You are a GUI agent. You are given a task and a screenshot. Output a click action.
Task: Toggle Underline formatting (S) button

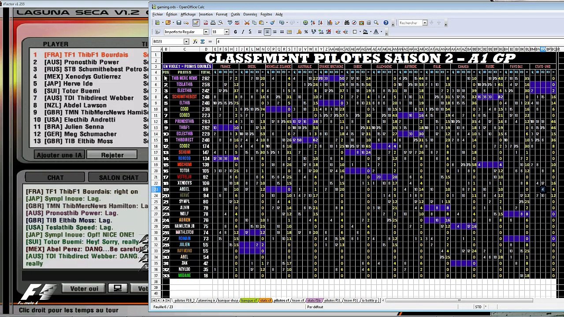coord(250,32)
